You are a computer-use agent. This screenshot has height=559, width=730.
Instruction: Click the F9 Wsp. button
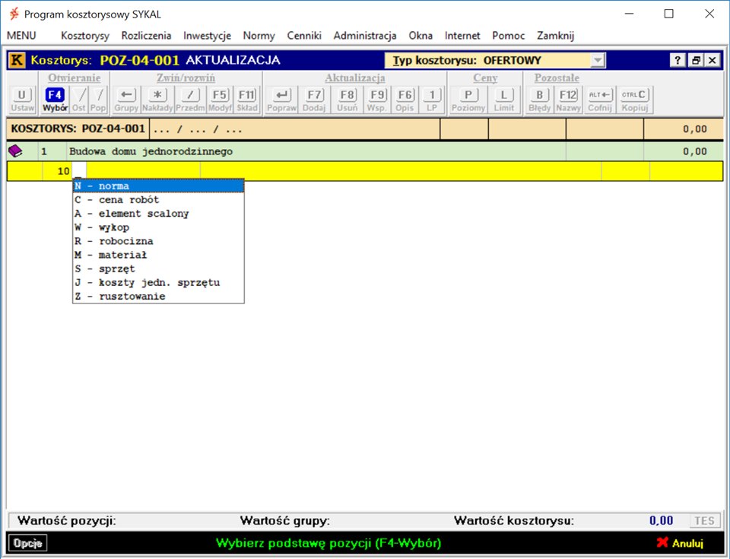point(376,100)
